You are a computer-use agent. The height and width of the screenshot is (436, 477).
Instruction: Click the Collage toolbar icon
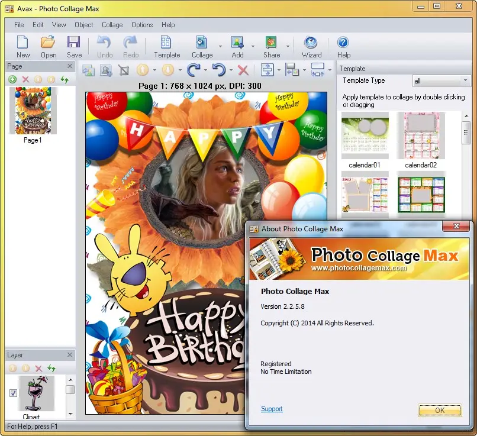[202, 47]
